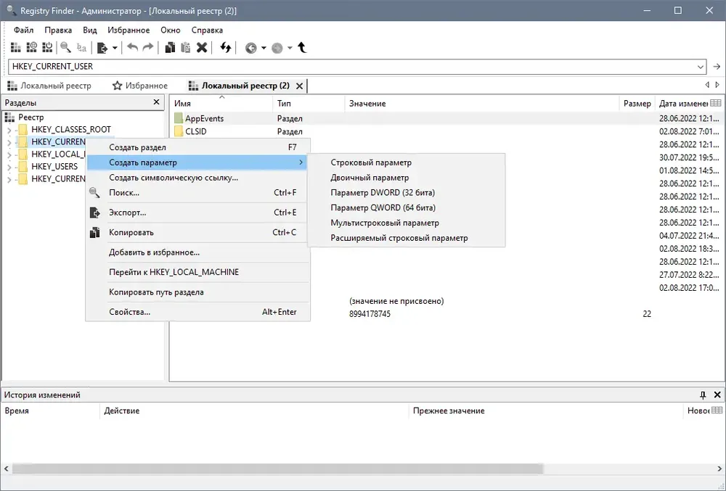Choose Создать раздел in context menu
The image size is (726, 491).
pos(197,147)
